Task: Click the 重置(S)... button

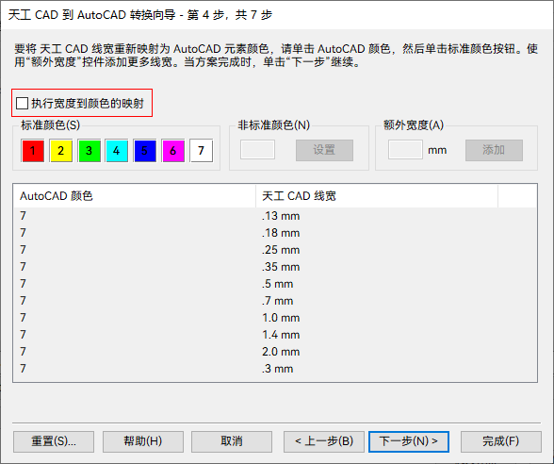Action: tap(54, 441)
